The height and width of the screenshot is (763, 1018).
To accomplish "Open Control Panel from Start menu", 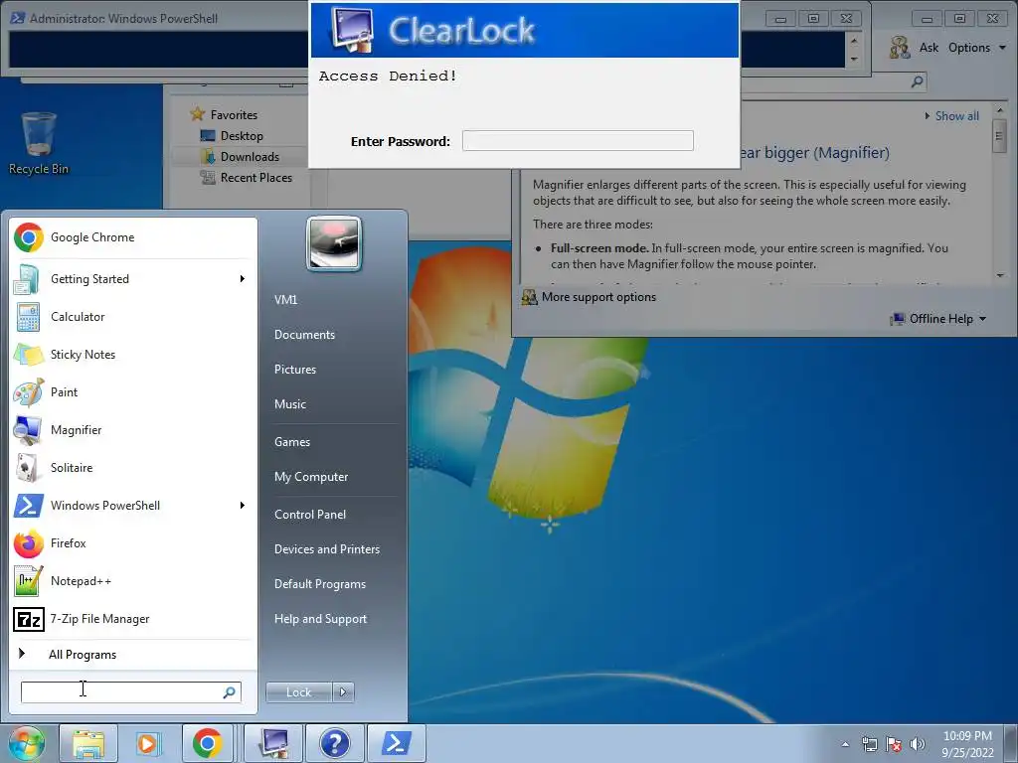I will click(x=310, y=515).
